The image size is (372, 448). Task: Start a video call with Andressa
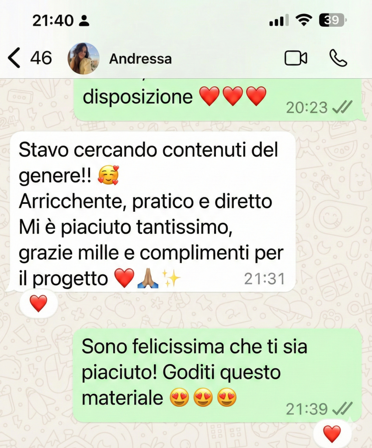(296, 58)
